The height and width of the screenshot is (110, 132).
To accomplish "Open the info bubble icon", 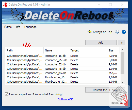I will click(117, 32).
